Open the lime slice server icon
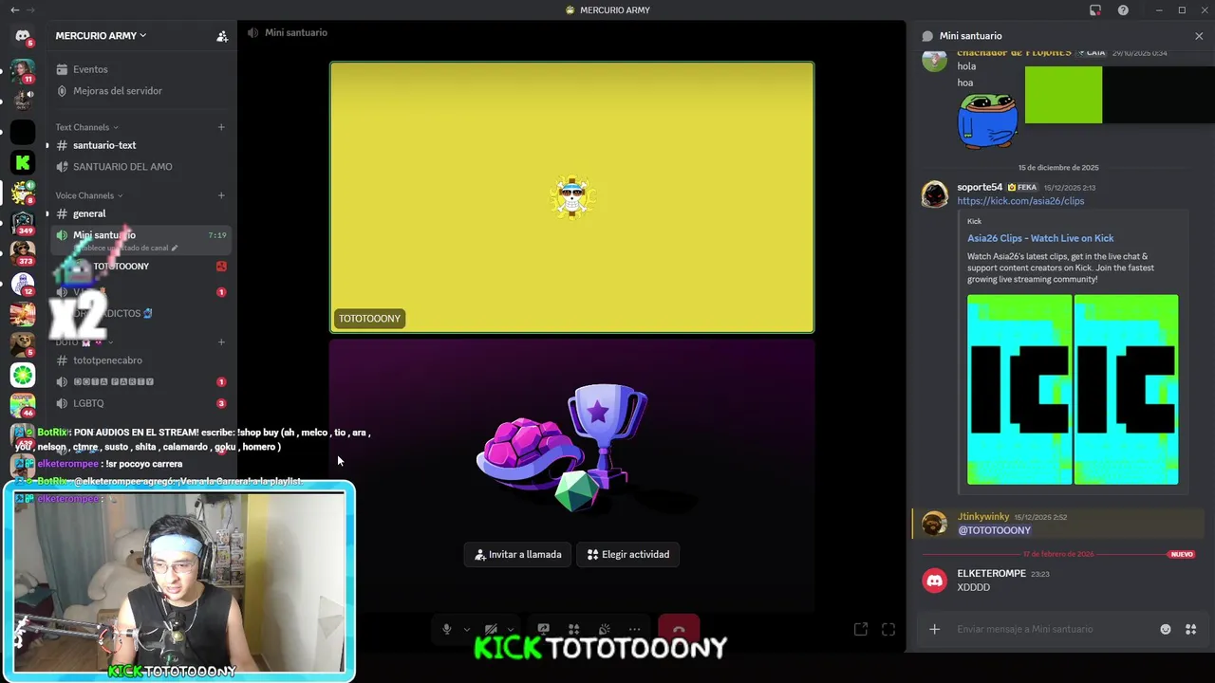 click(x=23, y=375)
